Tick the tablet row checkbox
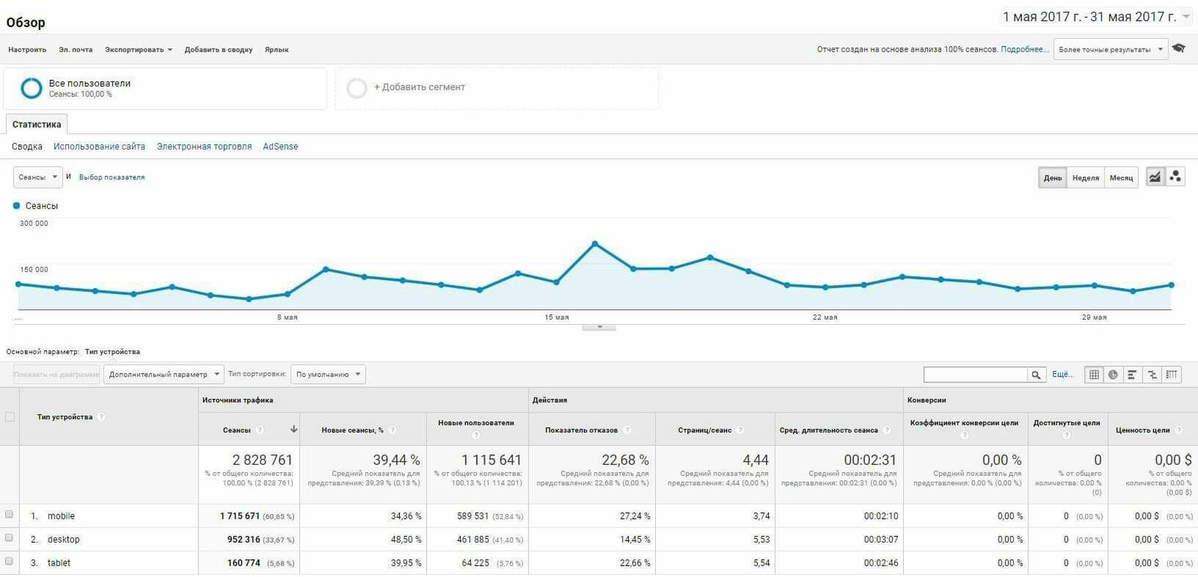 point(9,561)
